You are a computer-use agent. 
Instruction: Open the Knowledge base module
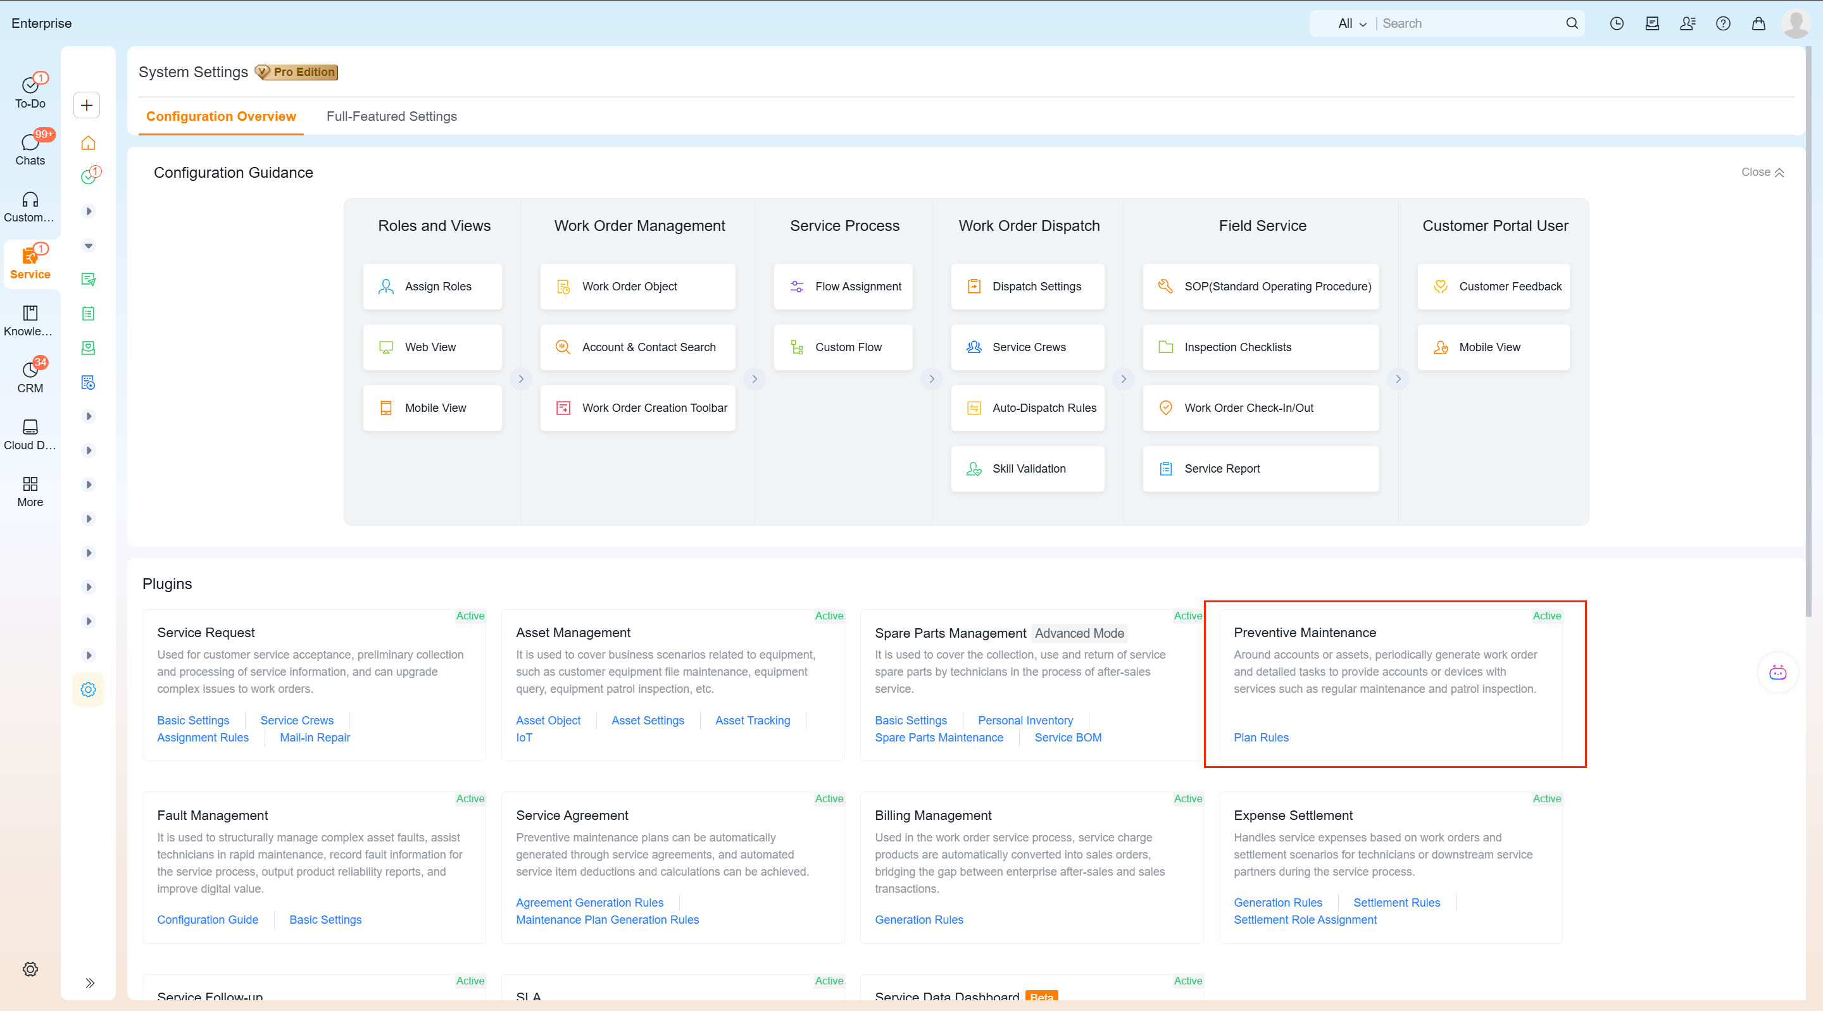tap(30, 319)
